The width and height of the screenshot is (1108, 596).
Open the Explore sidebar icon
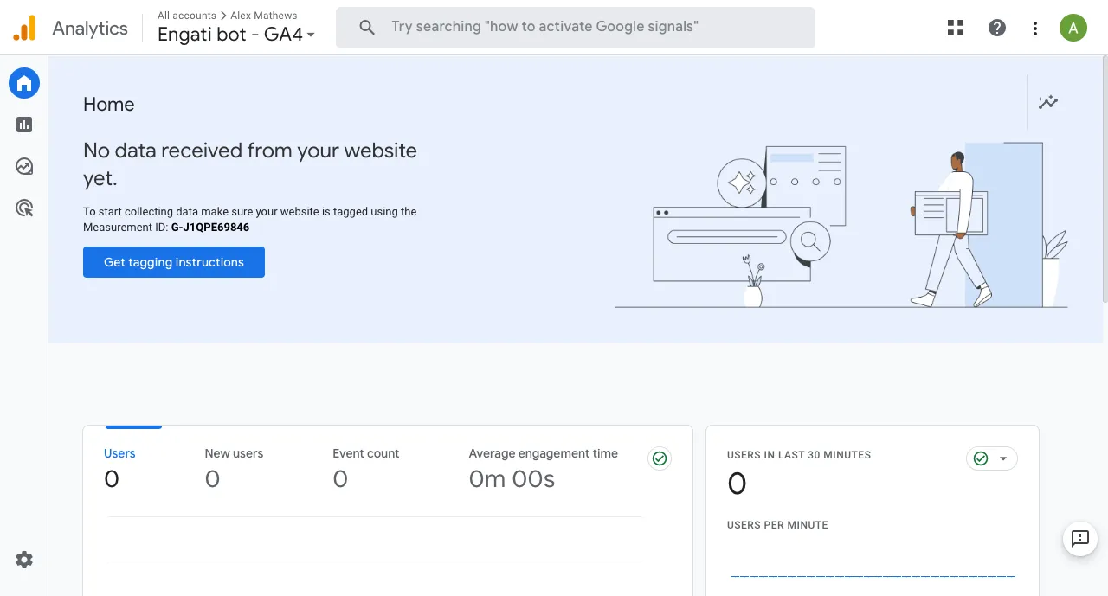[x=24, y=166]
